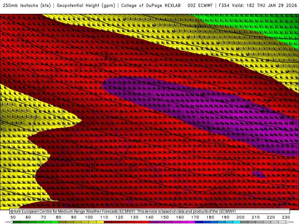Click the 90 value on the legend

74,217
